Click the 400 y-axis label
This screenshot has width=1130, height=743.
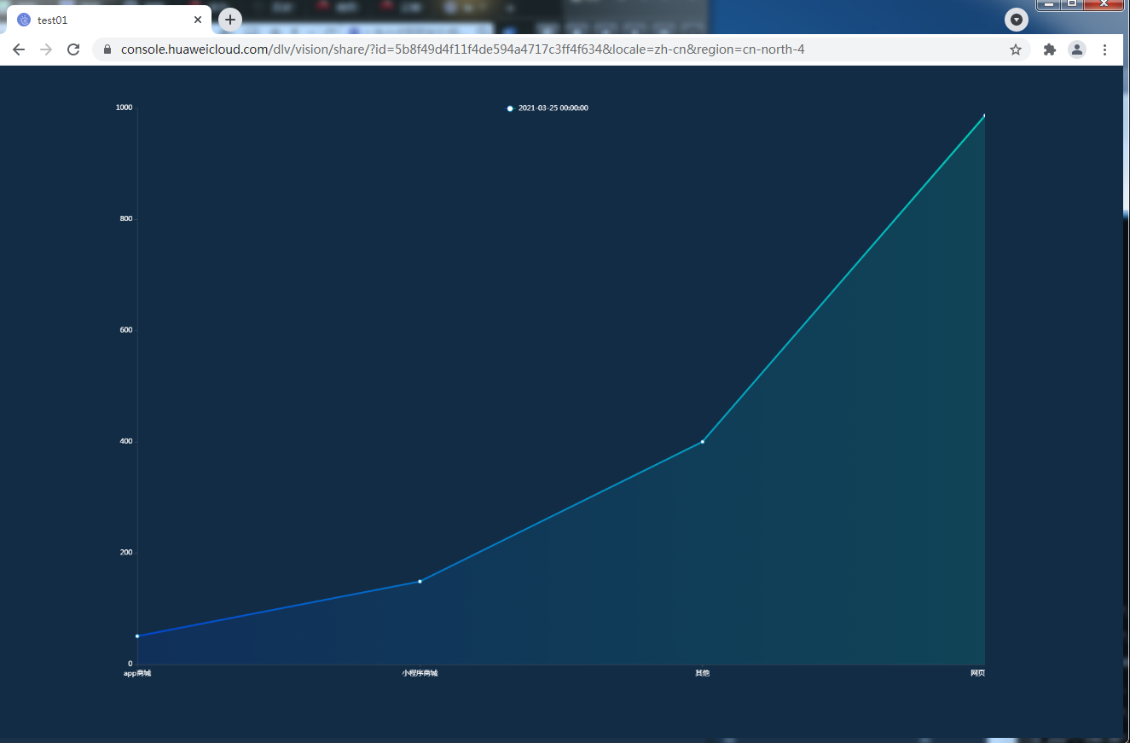point(126,441)
